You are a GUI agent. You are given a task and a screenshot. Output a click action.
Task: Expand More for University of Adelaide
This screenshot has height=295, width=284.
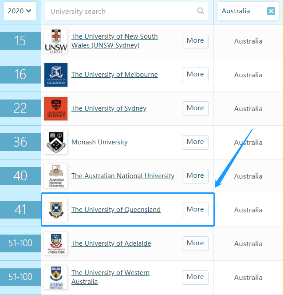pos(195,243)
